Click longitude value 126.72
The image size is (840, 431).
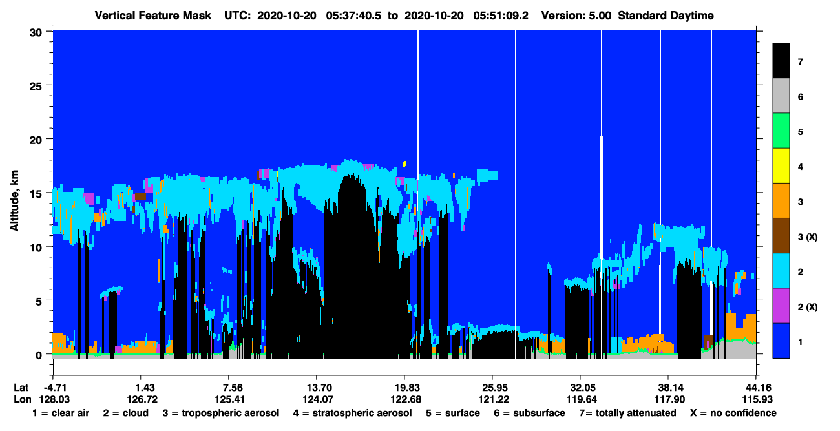(141, 399)
